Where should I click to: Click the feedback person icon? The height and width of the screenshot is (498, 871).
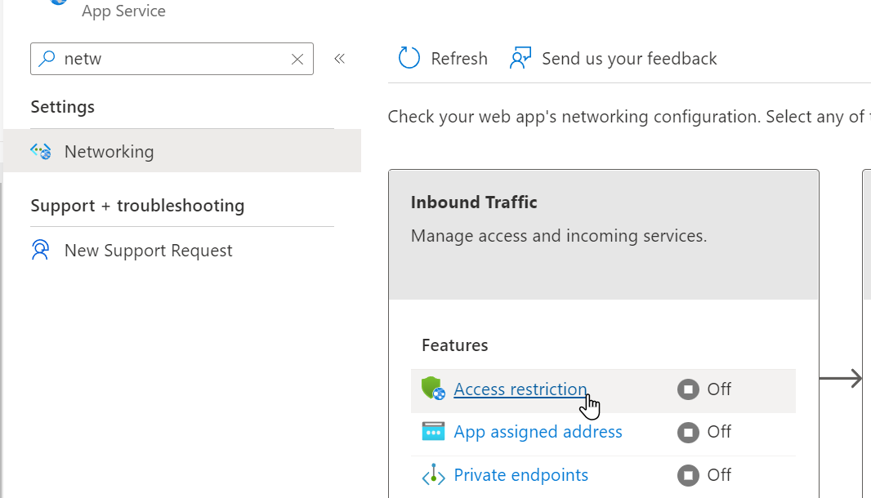click(520, 58)
